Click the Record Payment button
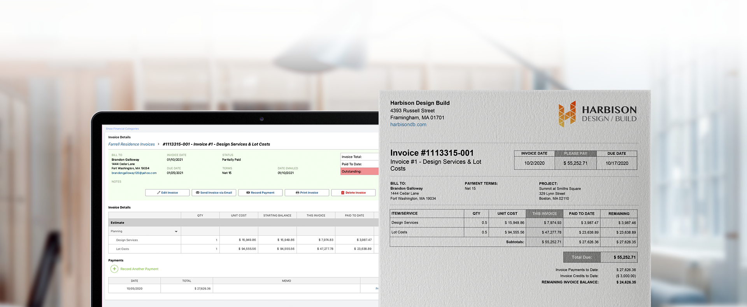This screenshot has height=307, width=747. [x=260, y=193]
